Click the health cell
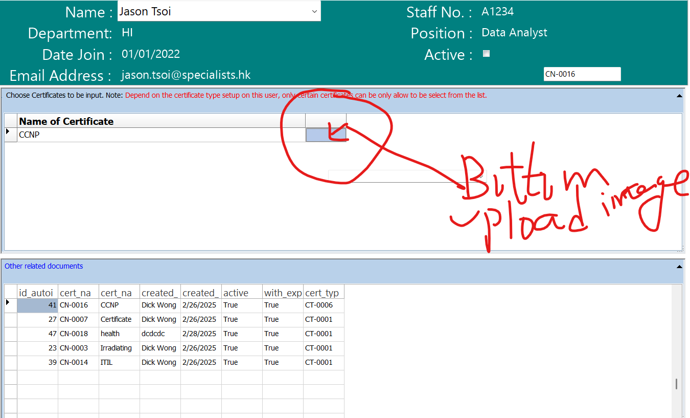Image resolution: width=690 pixels, height=418 pixels. 119,334
